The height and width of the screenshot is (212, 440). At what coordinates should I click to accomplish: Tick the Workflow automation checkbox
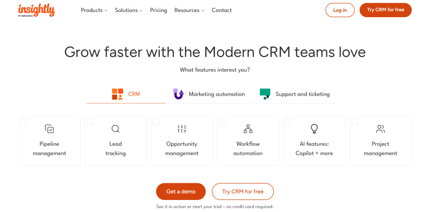coord(223,122)
